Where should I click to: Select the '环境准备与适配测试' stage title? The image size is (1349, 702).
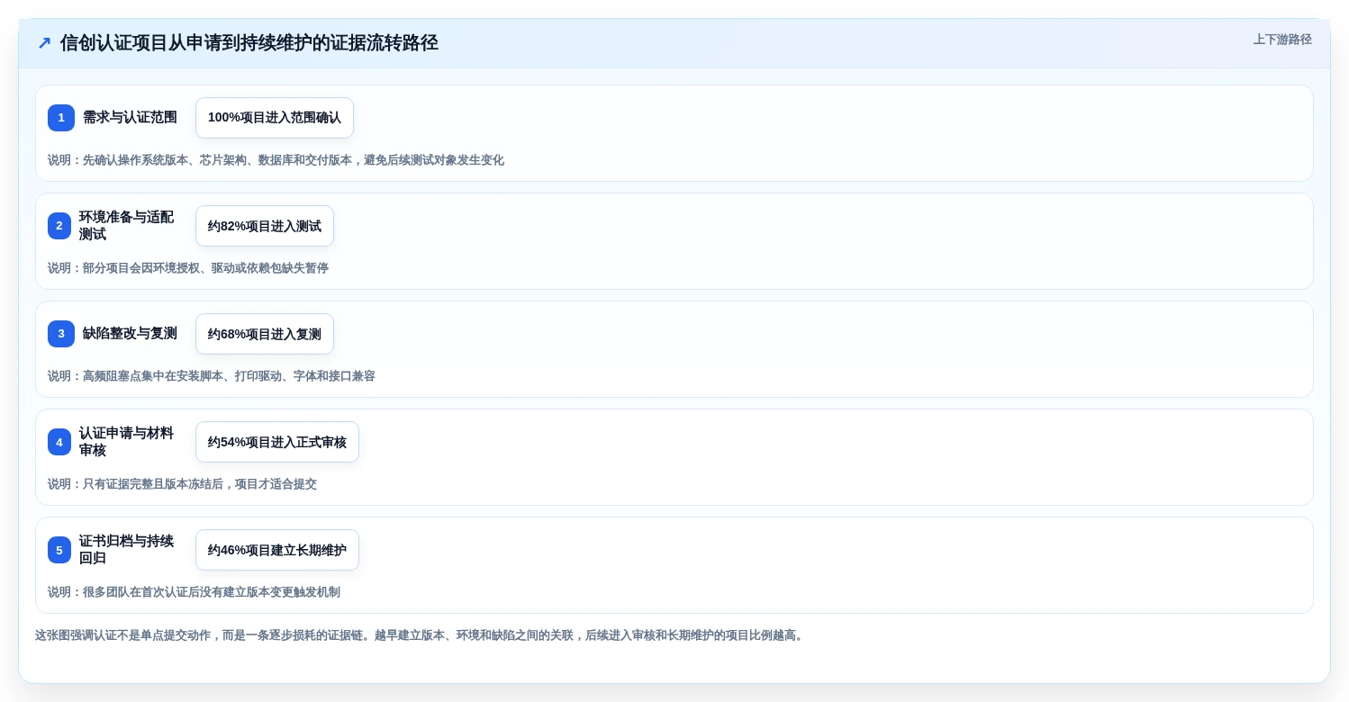pyautogui.click(x=126, y=226)
